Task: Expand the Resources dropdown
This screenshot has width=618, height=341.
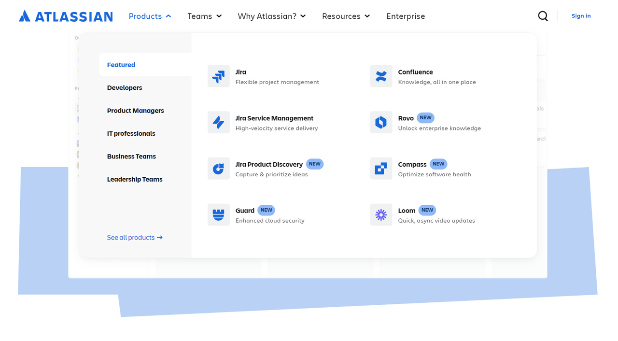Action: (346, 16)
